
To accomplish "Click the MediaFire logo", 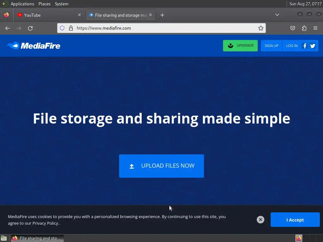I will tap(33, 46).
